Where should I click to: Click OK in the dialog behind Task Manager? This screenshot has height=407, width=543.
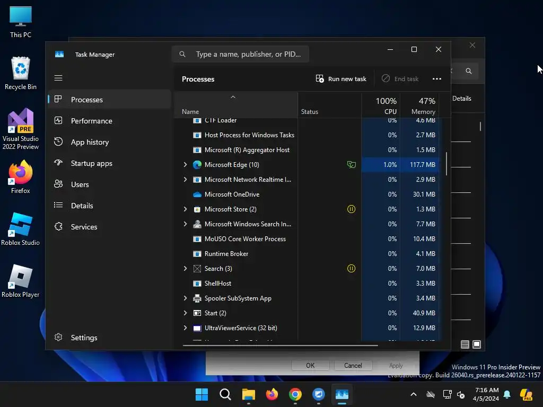(310, 366)
